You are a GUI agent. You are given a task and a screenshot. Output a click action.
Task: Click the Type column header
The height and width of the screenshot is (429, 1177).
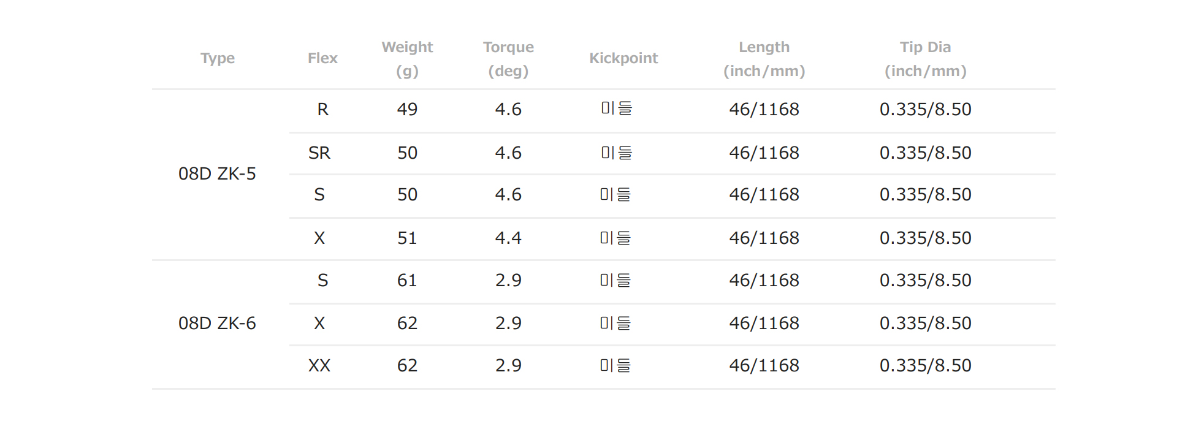coord(217,58)
